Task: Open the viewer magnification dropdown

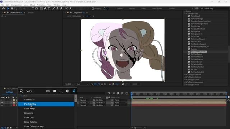Action: tap(69, 84)
